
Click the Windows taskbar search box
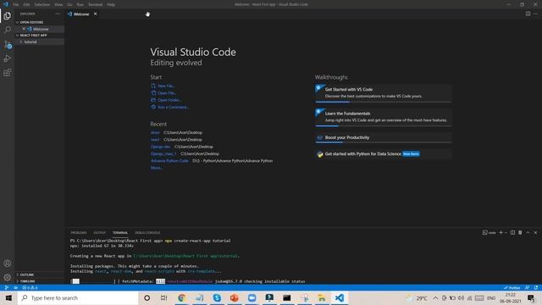(x=78, y=297)
